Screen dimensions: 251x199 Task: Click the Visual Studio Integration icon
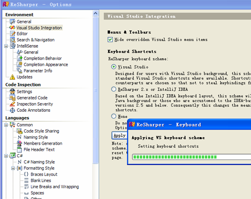[x=13, y=28]
